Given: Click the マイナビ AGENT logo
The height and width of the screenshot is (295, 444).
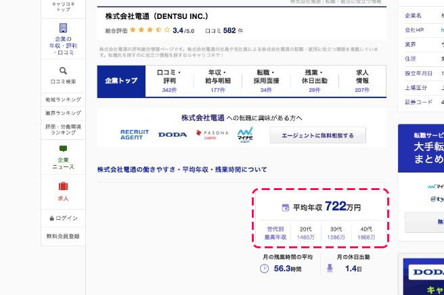Looking at the screenshot, I should click(x=245, y=135).
